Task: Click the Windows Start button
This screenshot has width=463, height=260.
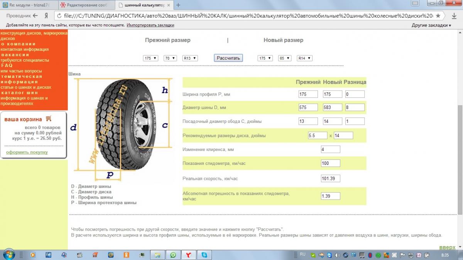Action: [x=8, y=255]
